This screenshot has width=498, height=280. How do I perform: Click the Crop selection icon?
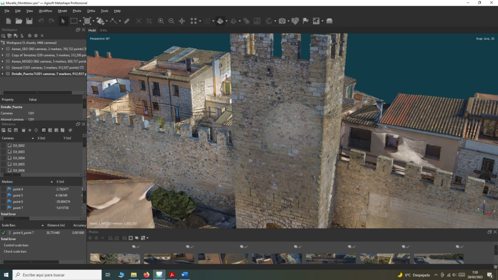point(149,21)
